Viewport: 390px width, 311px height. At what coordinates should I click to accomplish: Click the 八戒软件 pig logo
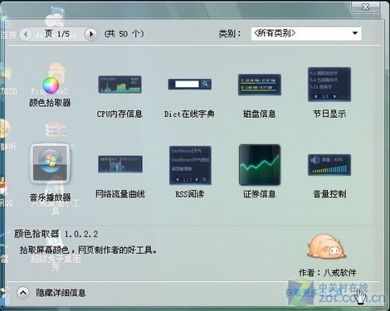pyautogui.click(x=326, y=245)
